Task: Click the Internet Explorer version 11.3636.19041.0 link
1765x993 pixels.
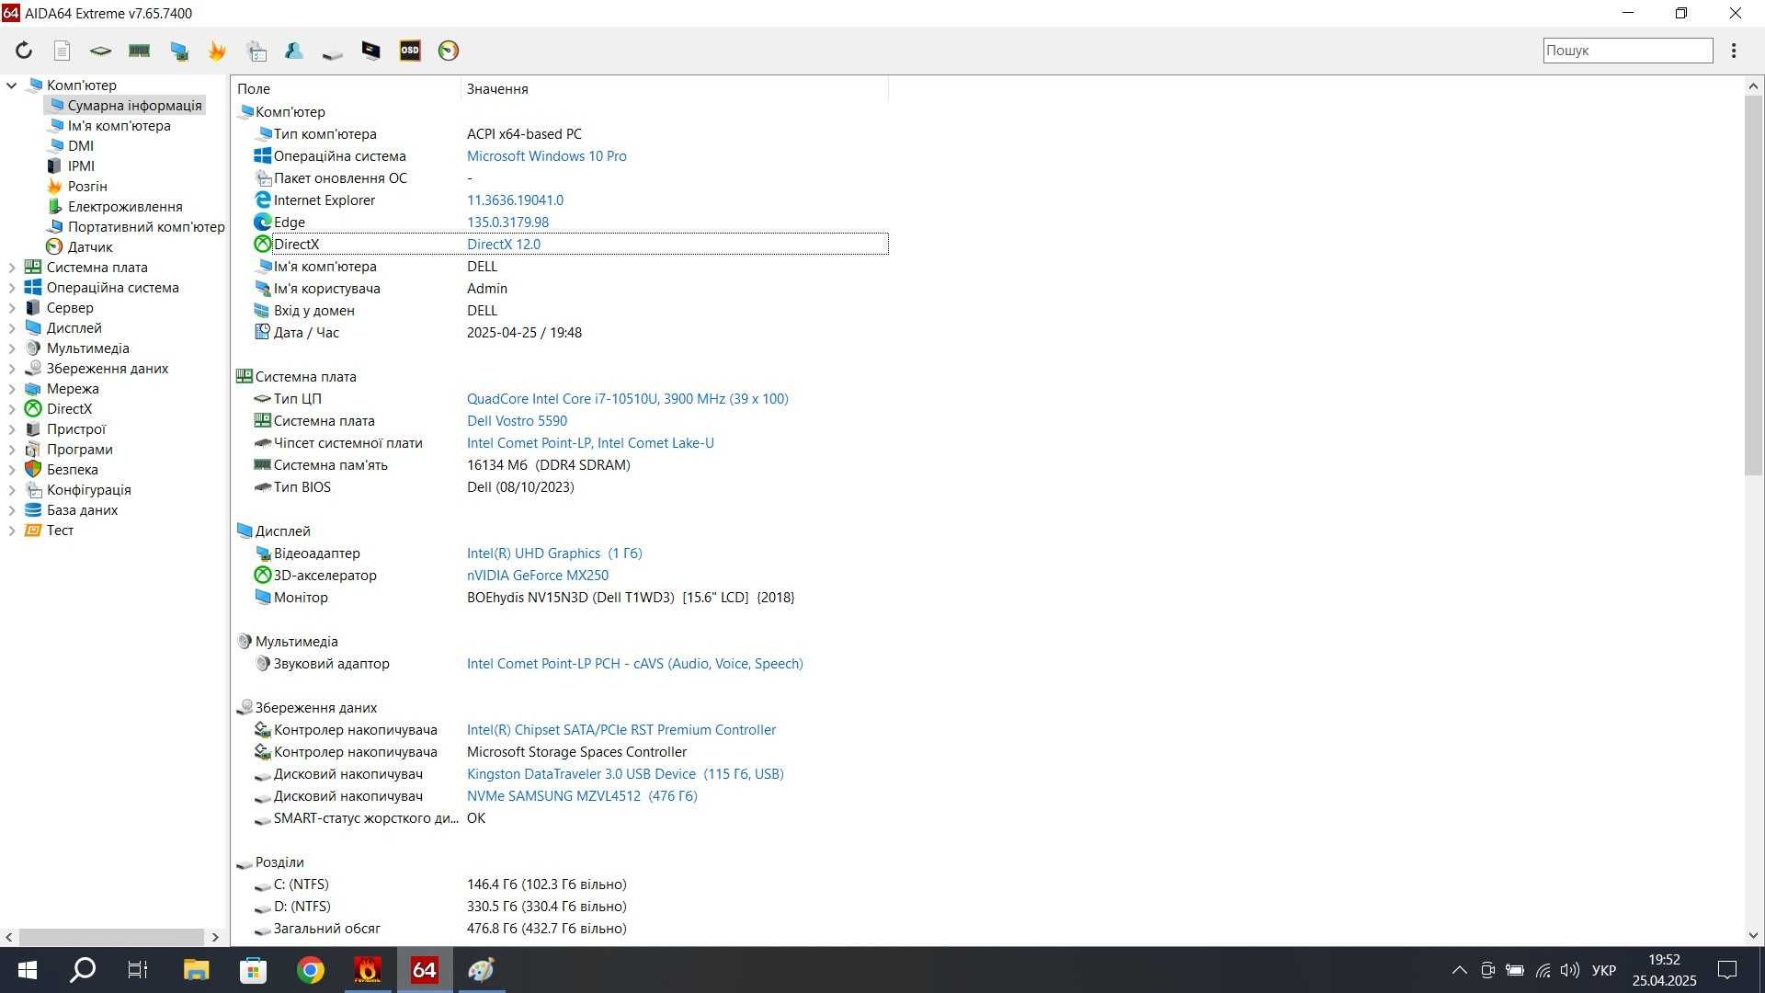Action: coord(515,200)
